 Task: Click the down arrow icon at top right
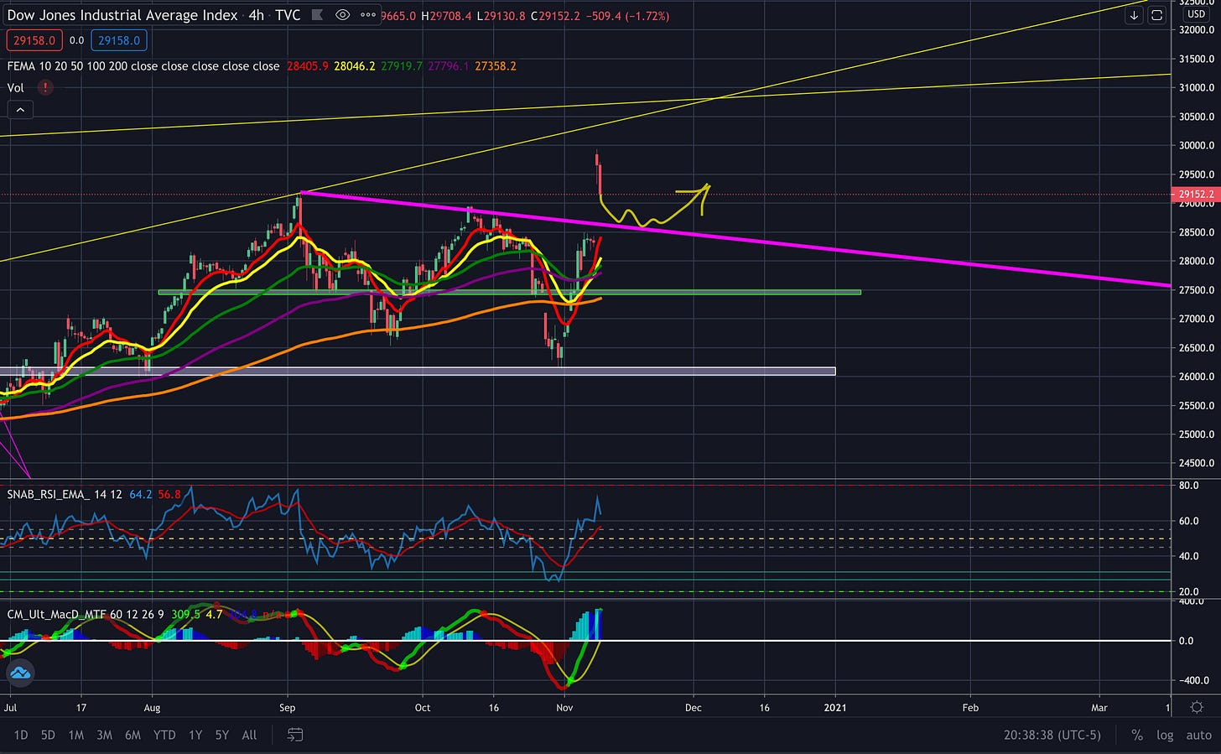(x=1134, y=15)
